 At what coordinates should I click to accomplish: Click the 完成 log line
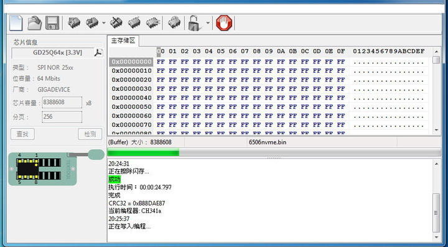pos(114,195)
